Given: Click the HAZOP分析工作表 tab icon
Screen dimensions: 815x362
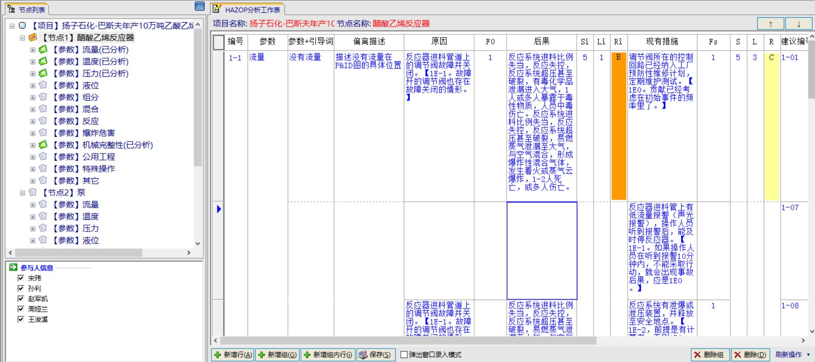Looking at the screenshot, I should [x=217, y=9].
